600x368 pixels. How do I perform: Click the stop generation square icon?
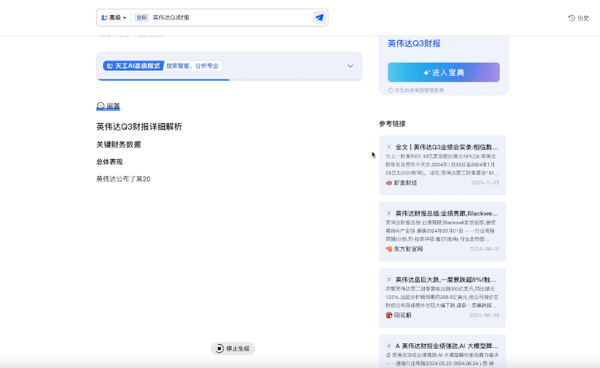point(220,349)
